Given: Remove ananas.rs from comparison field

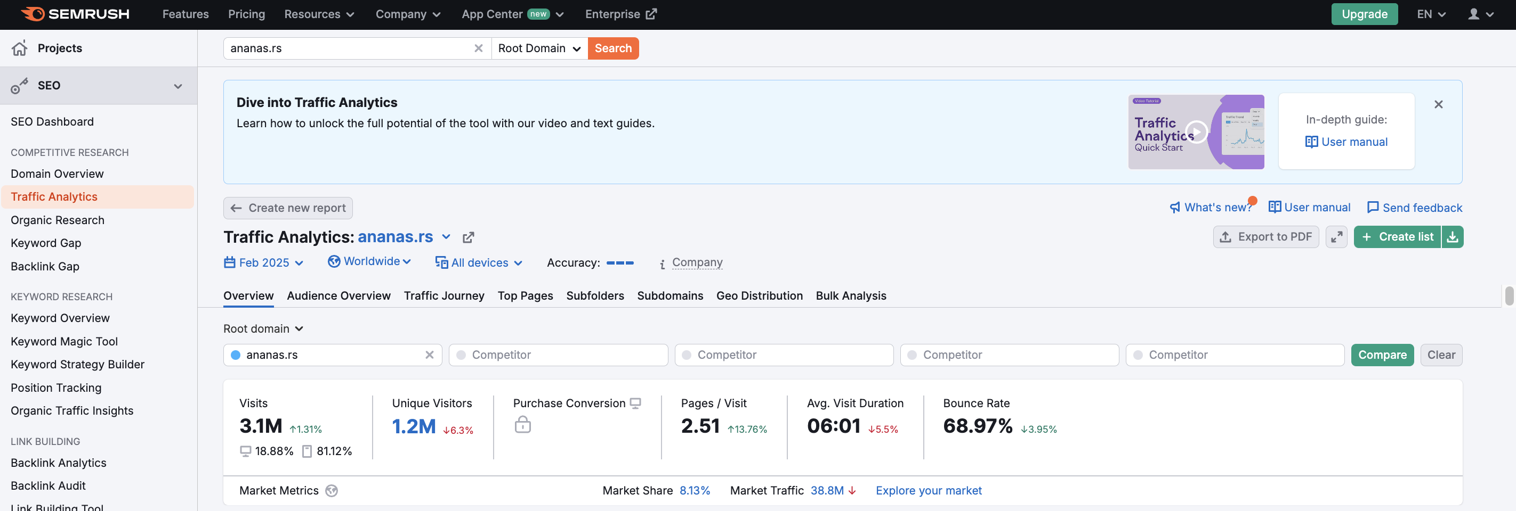Looking at the screenshot, I should click(430, 355).
